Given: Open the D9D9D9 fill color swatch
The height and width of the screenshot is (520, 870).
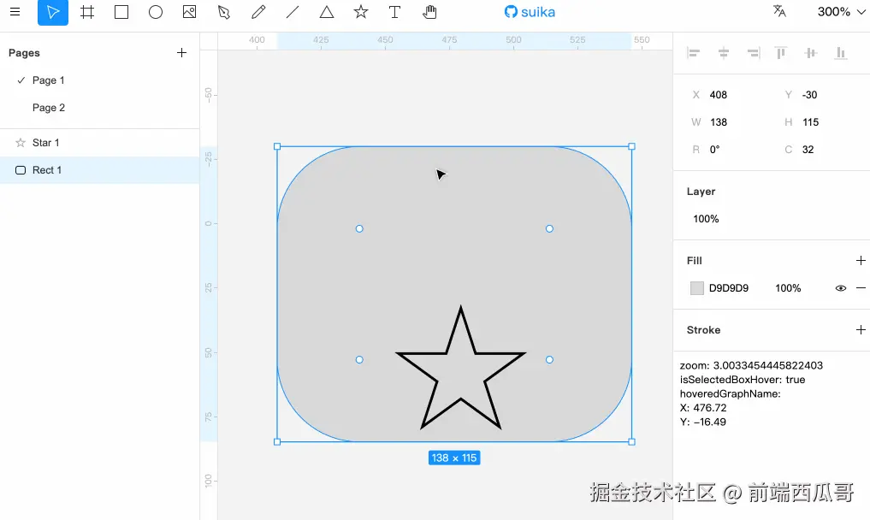Looking at the screenshot, I should [x=697, y=288].
